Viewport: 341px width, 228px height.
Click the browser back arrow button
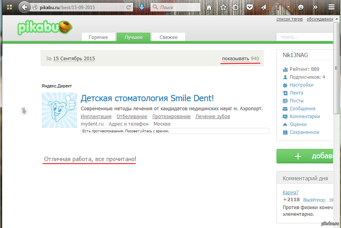click(x=24, y=7)
